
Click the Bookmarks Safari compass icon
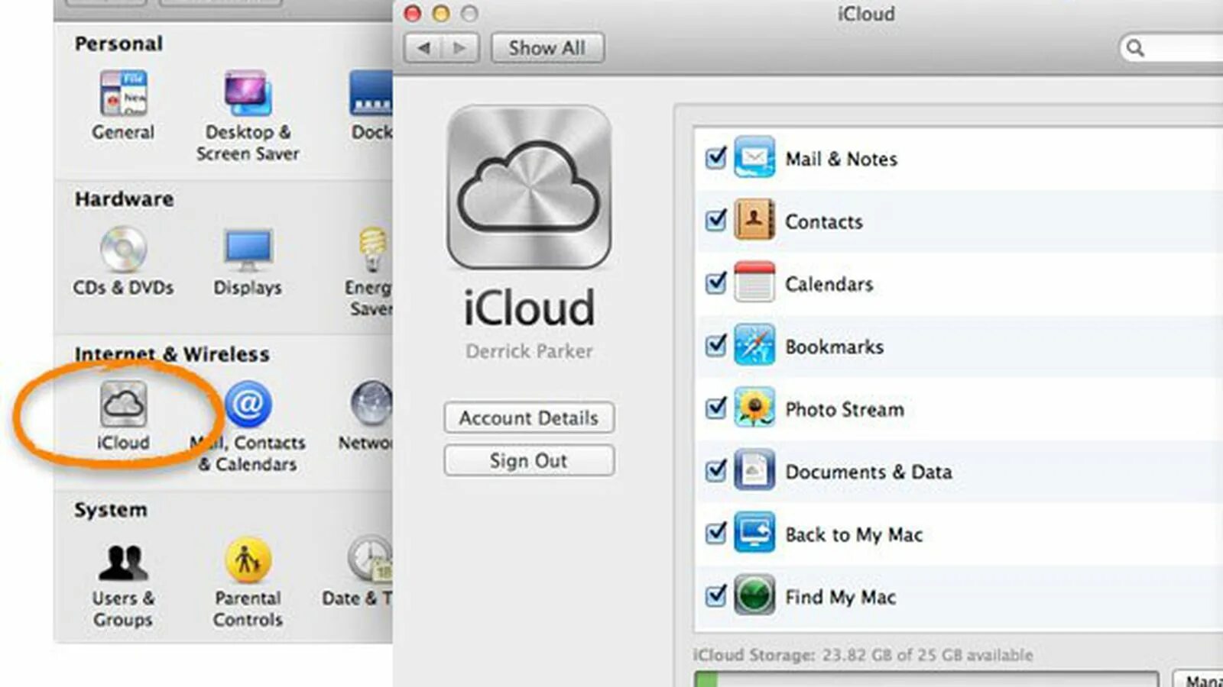754,345
